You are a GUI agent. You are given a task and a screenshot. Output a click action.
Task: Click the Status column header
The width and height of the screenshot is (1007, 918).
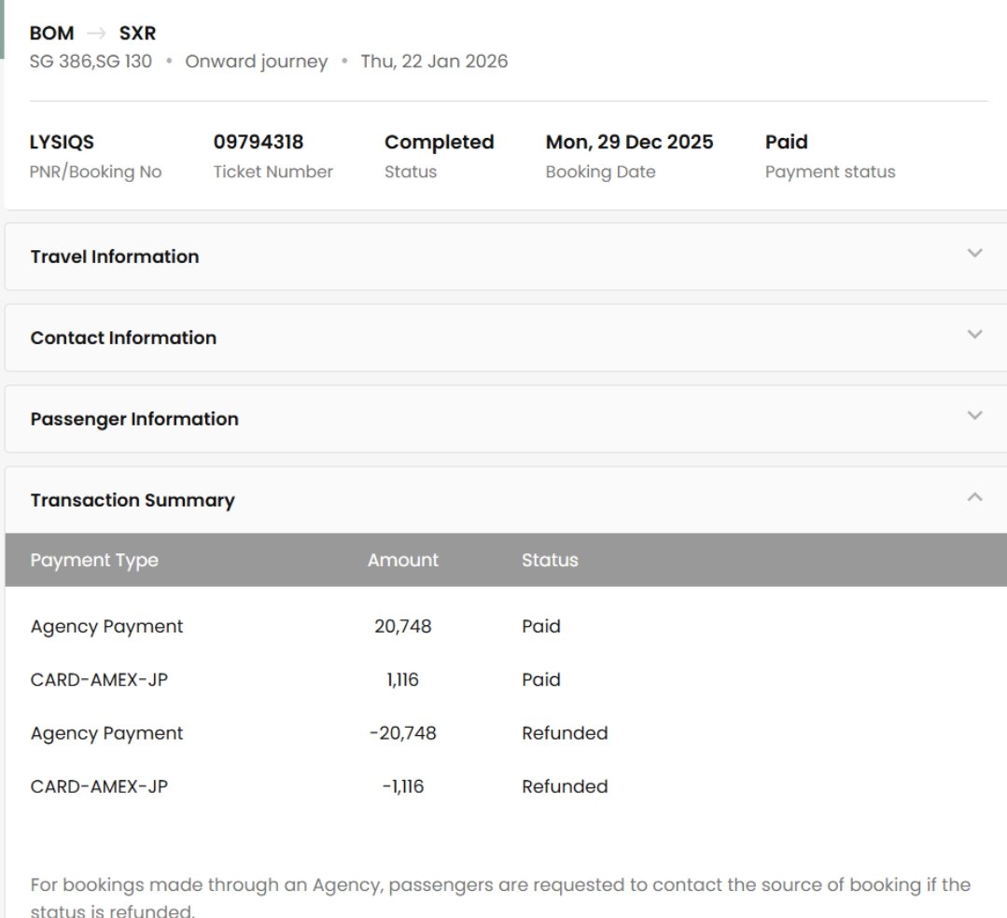pyautogui.click(x=550, y=560)
